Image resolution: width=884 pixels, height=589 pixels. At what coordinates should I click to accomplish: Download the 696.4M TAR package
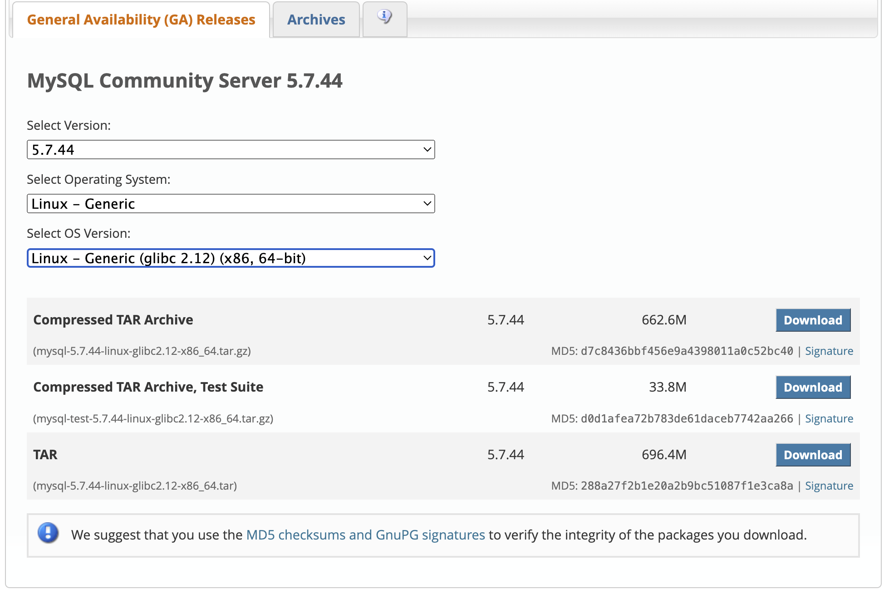(x=812, y=455)
